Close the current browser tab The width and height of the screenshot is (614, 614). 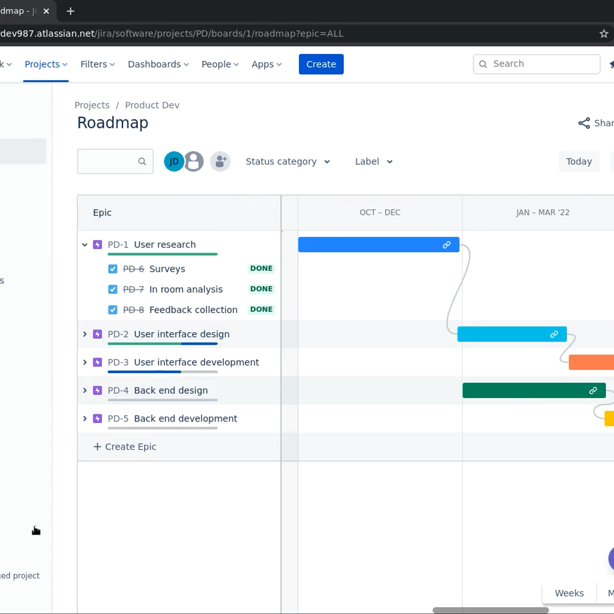click(46, 11)
